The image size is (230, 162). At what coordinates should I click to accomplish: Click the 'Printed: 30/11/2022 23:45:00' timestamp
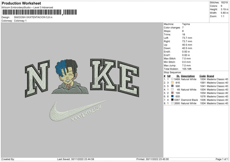tap(153, 159)
